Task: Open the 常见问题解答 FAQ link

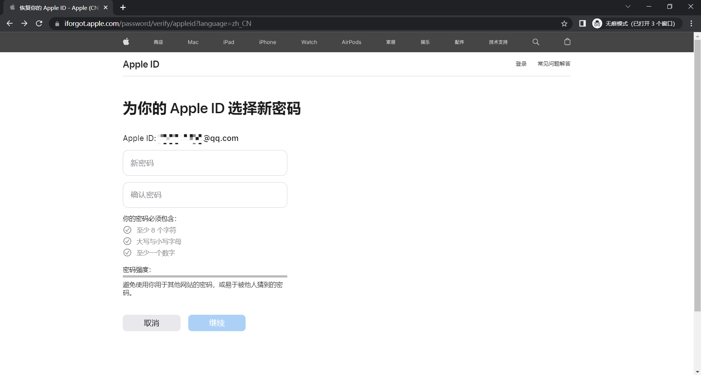Action: pos(554,64)
